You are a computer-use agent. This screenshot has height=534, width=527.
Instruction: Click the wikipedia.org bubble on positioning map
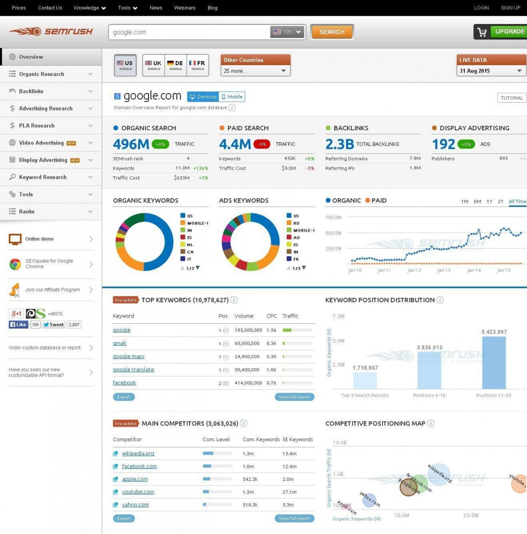(x=439, y=475)
